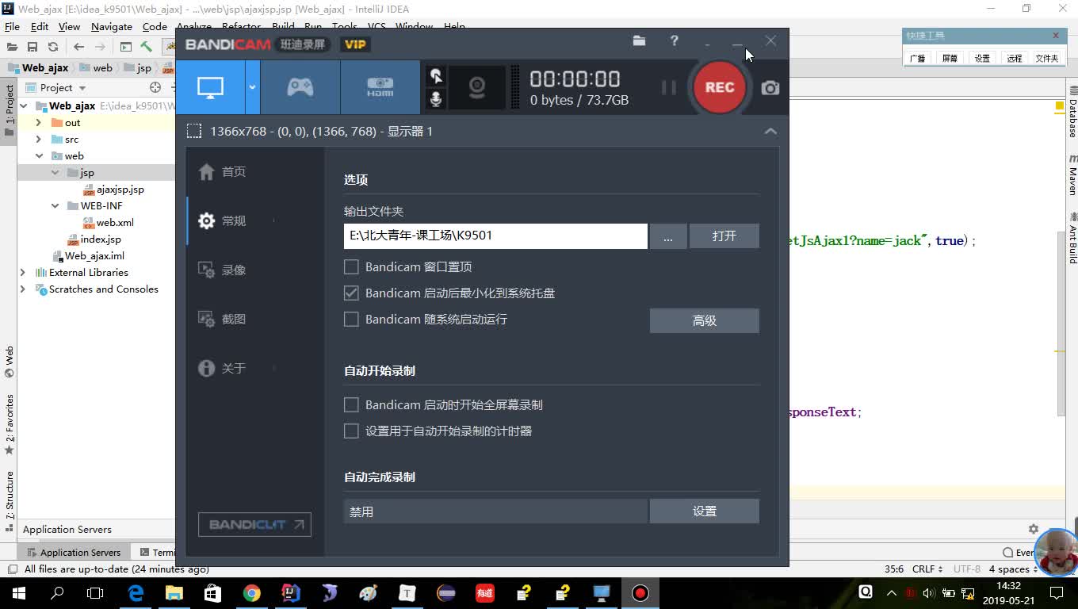Click the rectangle selection icon beside 1366x768
The width and height of the screenshot is (1078, 609).
point(194,132)
